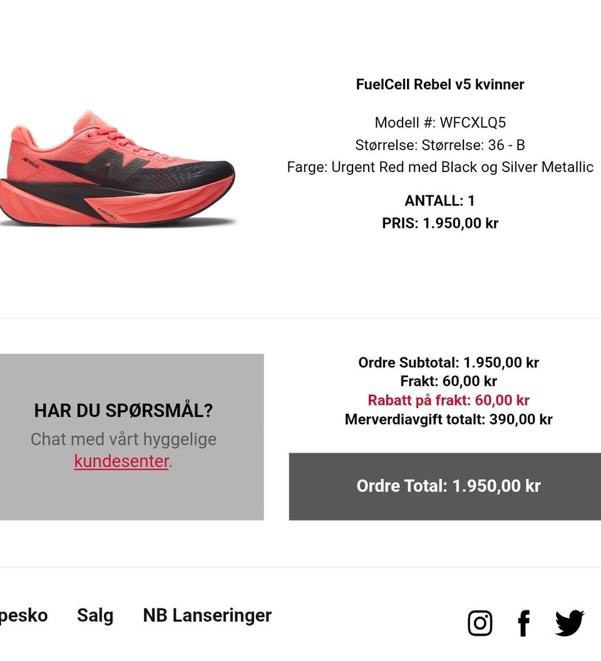601x661 pixels.
Task: Click the red FuelCell Rebel shoe image
Action: pyautogui.click(x=117, y=168)
